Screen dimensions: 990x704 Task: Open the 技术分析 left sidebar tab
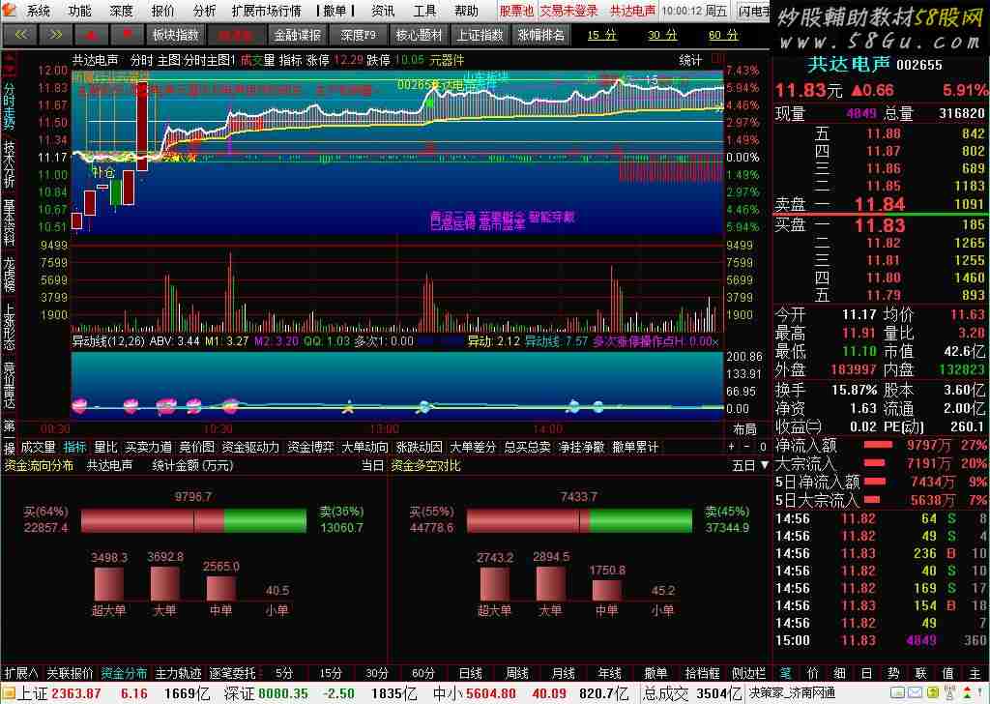tap(9, 163)
